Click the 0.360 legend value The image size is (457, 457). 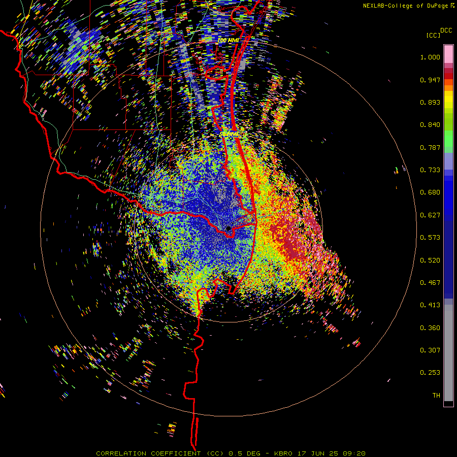coord(430,328)
